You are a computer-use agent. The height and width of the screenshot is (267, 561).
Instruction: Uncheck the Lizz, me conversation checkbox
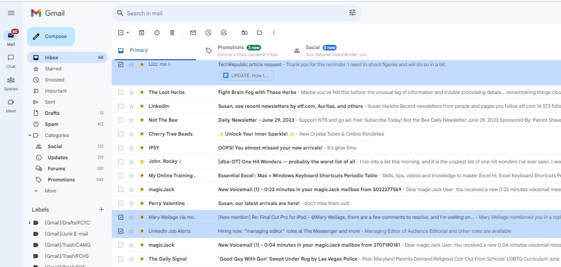click(x=121, y=64)
